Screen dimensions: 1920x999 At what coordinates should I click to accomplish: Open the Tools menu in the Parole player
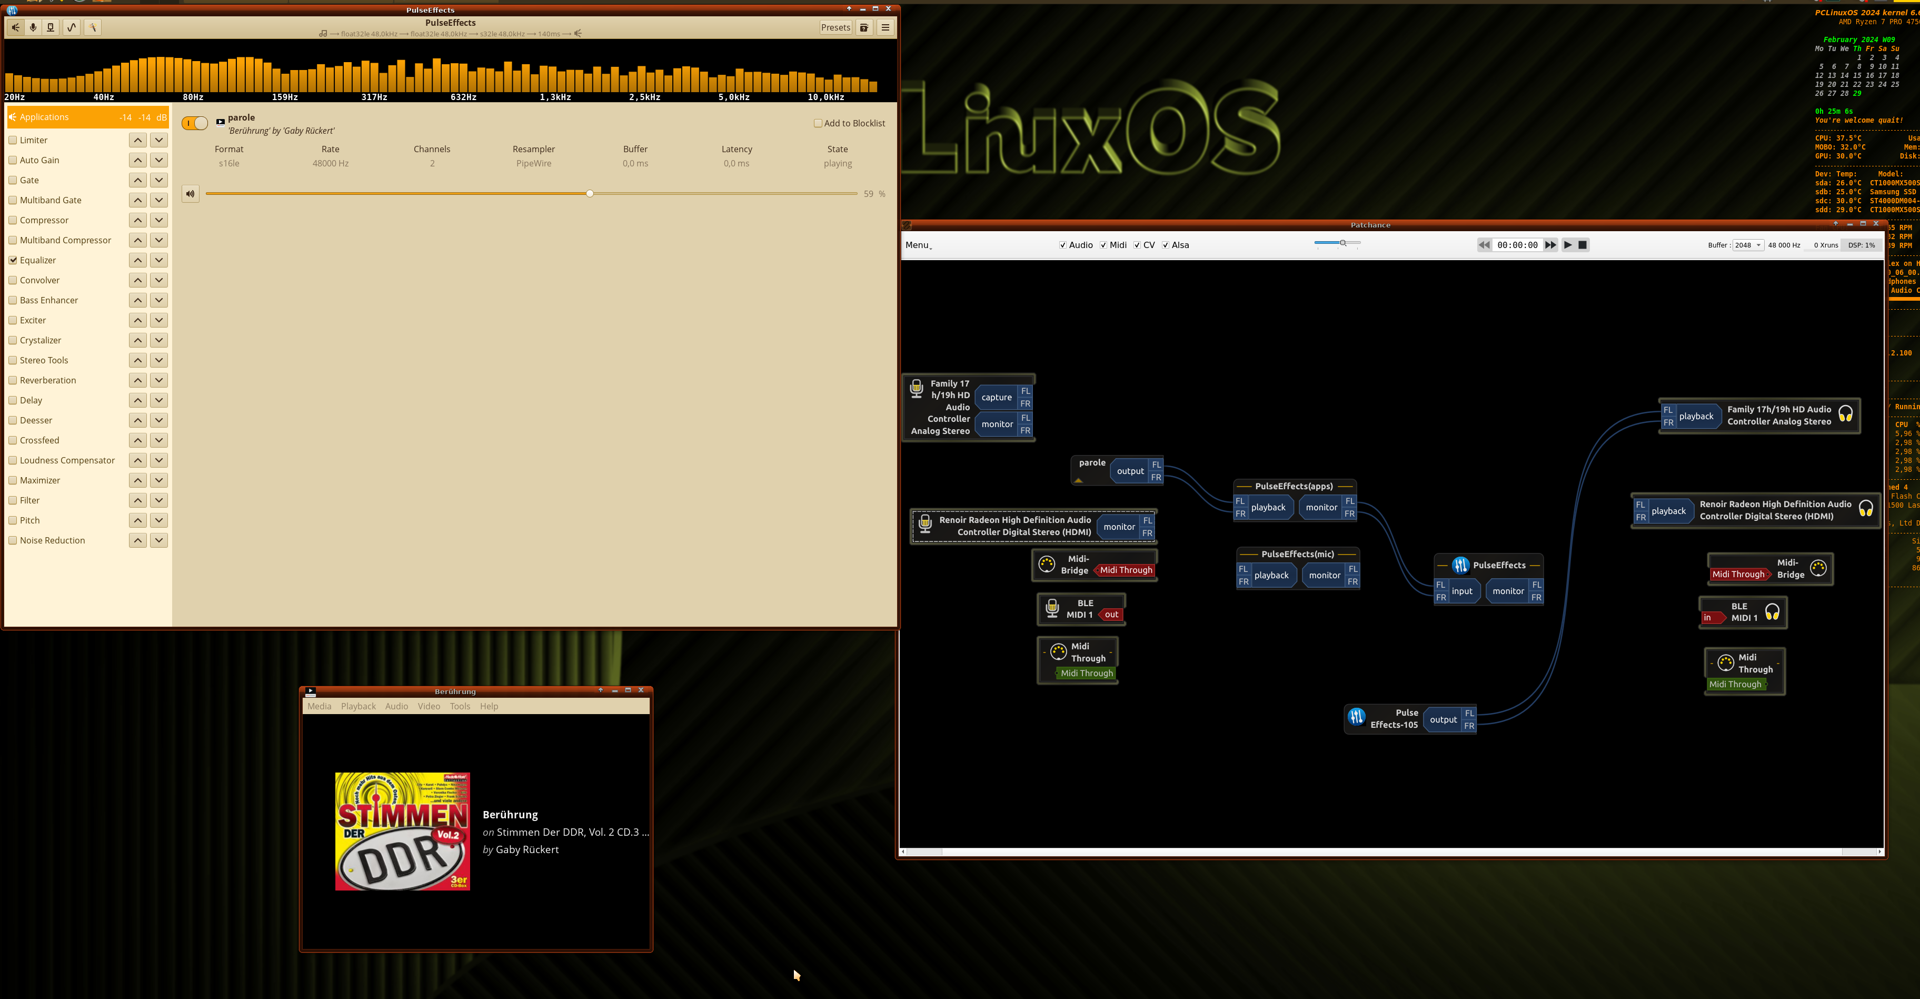coord(459,706)
